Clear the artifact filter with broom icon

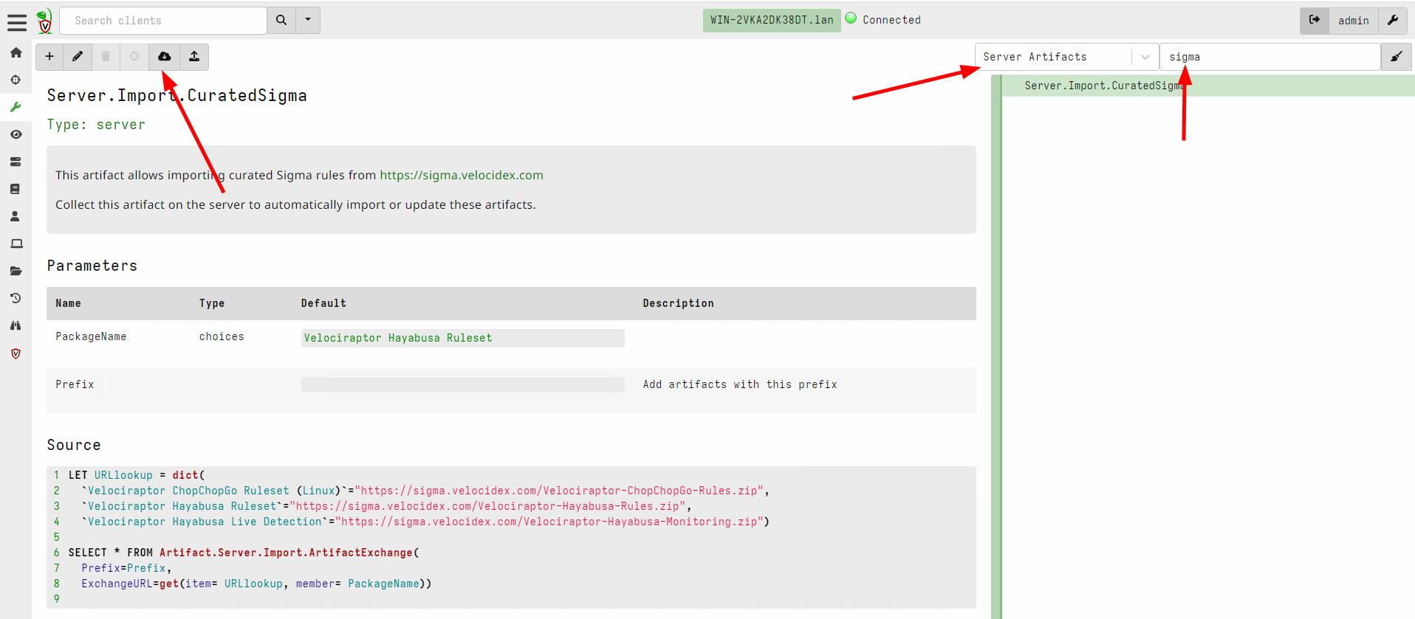pyautogui.click(x=1397, y=57)
